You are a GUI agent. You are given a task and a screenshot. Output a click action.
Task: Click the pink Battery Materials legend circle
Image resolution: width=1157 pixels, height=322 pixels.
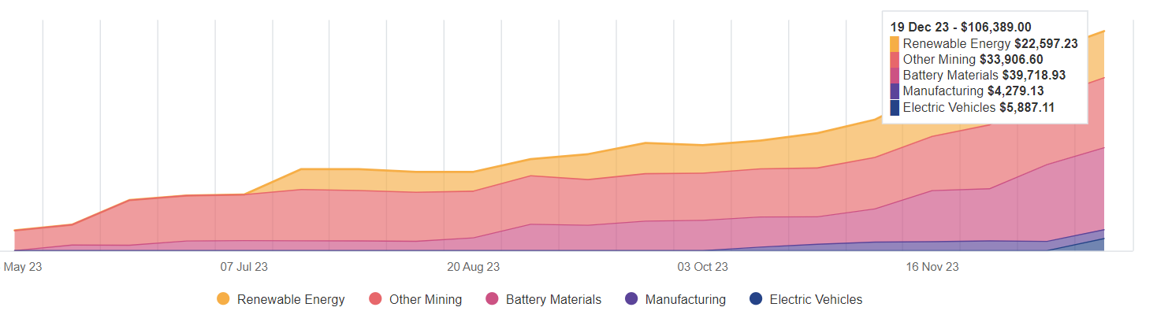point(492,299)
